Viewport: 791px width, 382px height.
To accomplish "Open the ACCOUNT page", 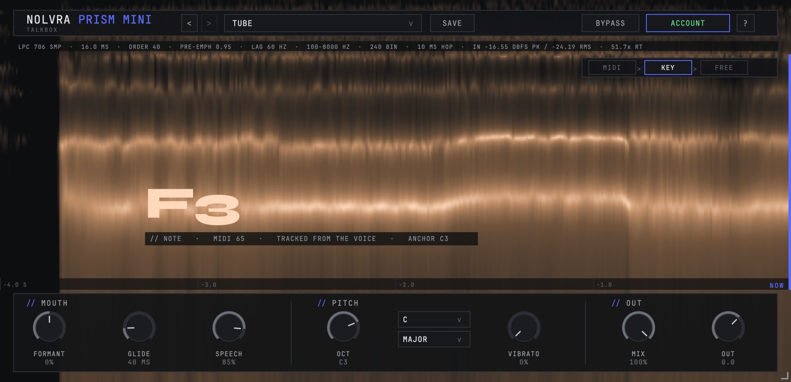I will (x=688, y=23).
